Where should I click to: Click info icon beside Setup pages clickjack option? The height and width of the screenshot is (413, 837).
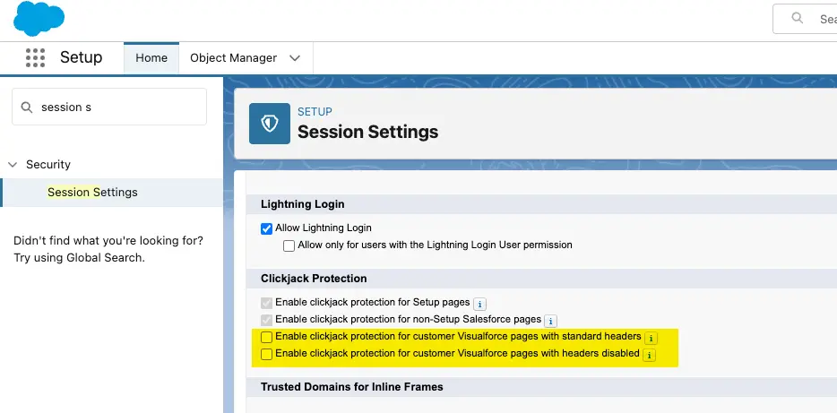[479, 304]
